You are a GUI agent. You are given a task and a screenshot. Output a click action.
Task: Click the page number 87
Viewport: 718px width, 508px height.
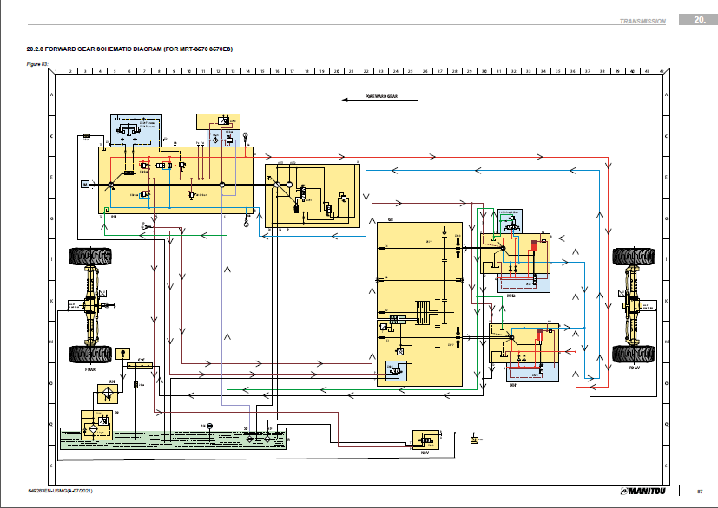(x=699, y=492)
